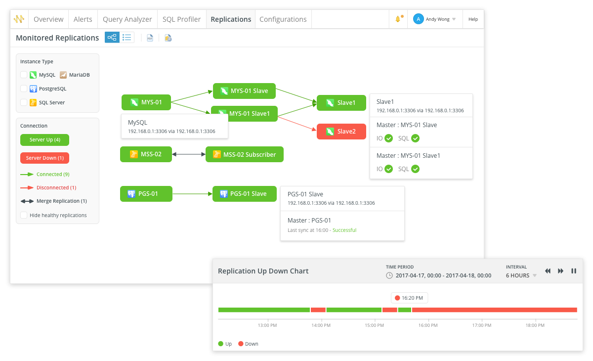593x361 pixels.
Task: Open the SQL Profiler tab
Action: click(182, 19)
